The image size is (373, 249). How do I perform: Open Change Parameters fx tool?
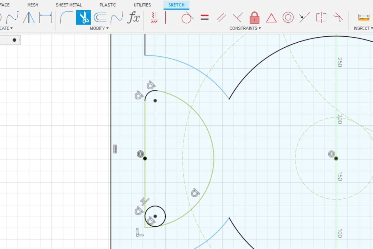point(134,17)
